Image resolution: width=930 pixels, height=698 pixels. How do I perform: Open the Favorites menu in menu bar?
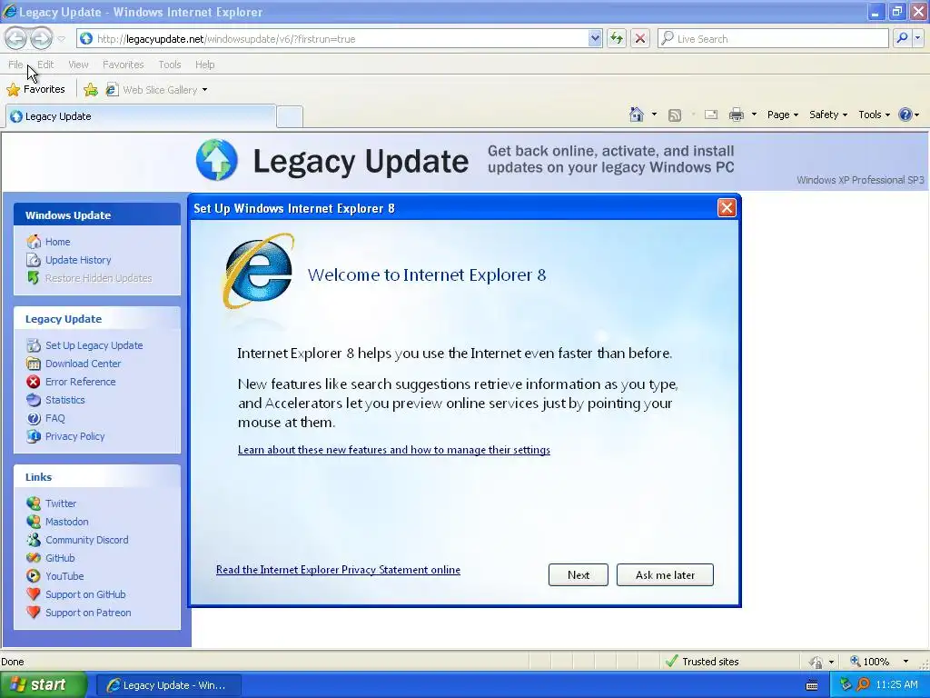click(x=123, y=65)
